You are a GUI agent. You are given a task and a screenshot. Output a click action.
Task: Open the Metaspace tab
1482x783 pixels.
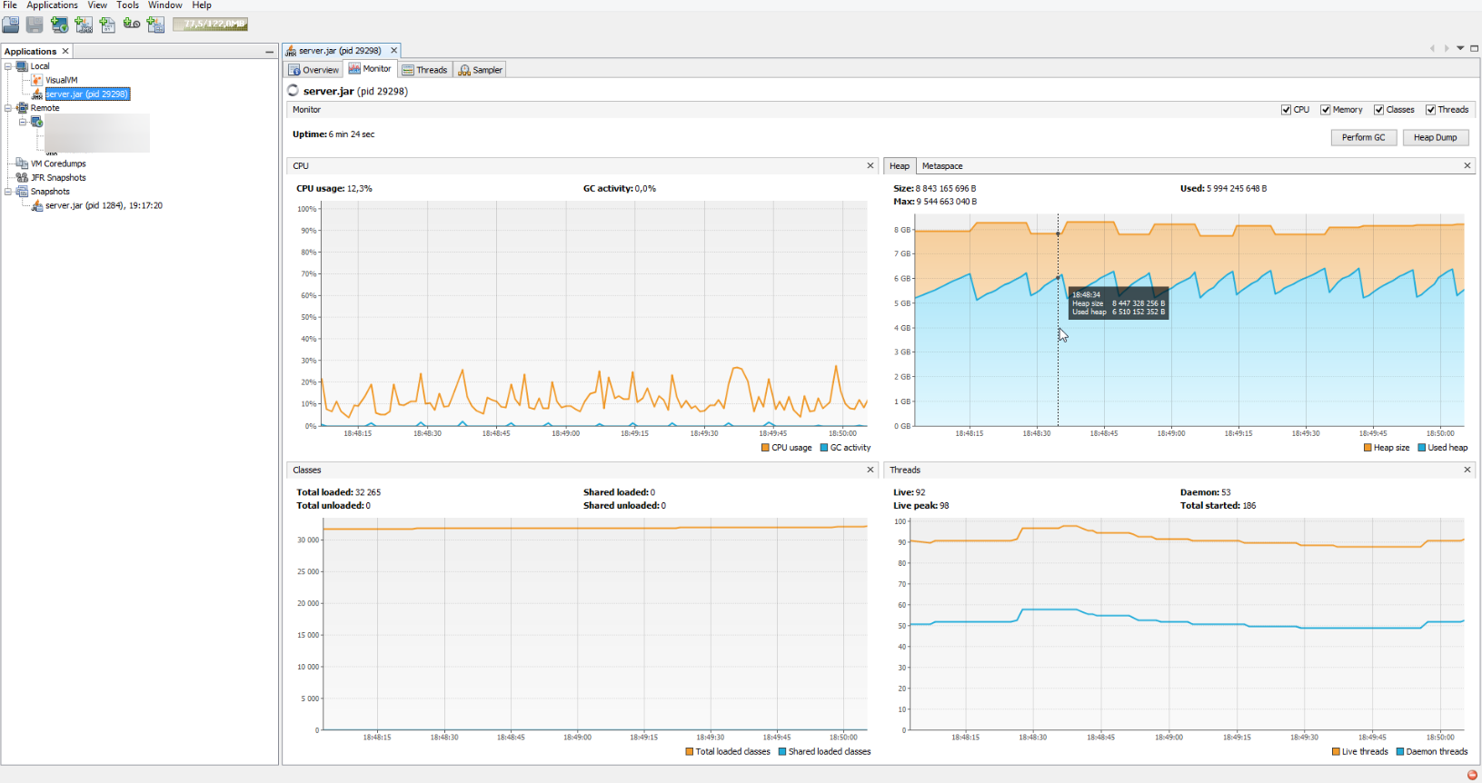(x=942, y=166)
